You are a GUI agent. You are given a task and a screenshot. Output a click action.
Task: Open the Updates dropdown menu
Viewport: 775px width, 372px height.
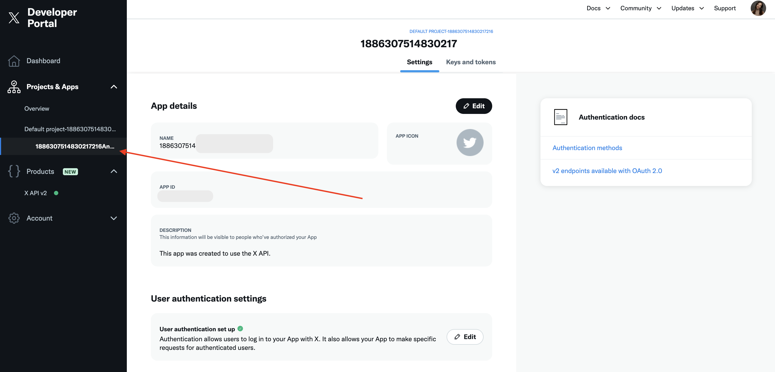coord(688,8)
